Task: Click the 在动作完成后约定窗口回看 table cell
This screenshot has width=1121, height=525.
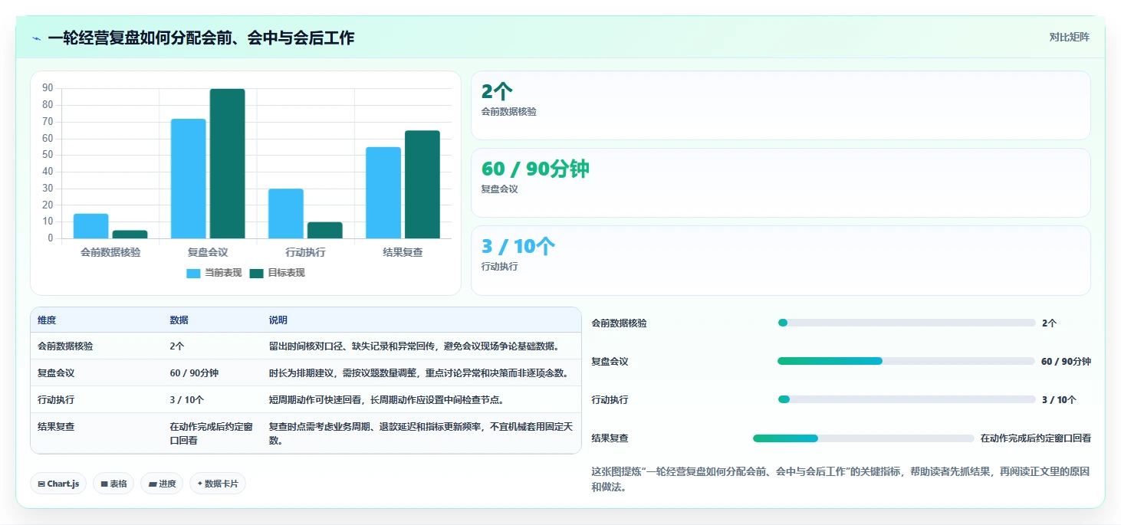Action: click(x=212, y=434)
